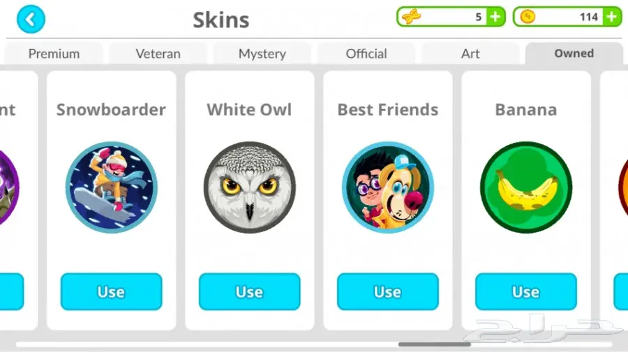The height and width of the screenshot is (352, 628).
Task: Select the Snowboarder skin image
Action: (x=112, y=188)
